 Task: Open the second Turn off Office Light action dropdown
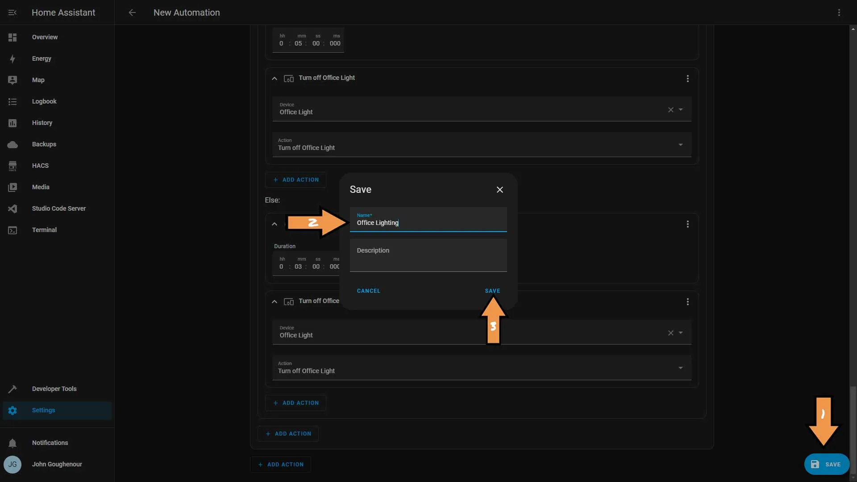(482, 368)
